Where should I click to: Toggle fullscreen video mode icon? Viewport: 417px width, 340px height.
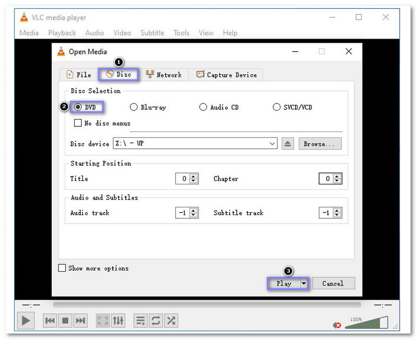pos(103,320)
